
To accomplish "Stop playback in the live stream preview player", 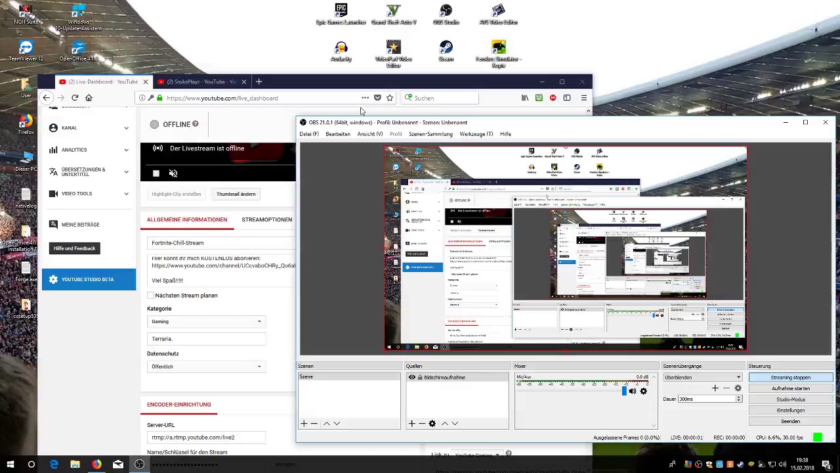I will coord(156,173).
